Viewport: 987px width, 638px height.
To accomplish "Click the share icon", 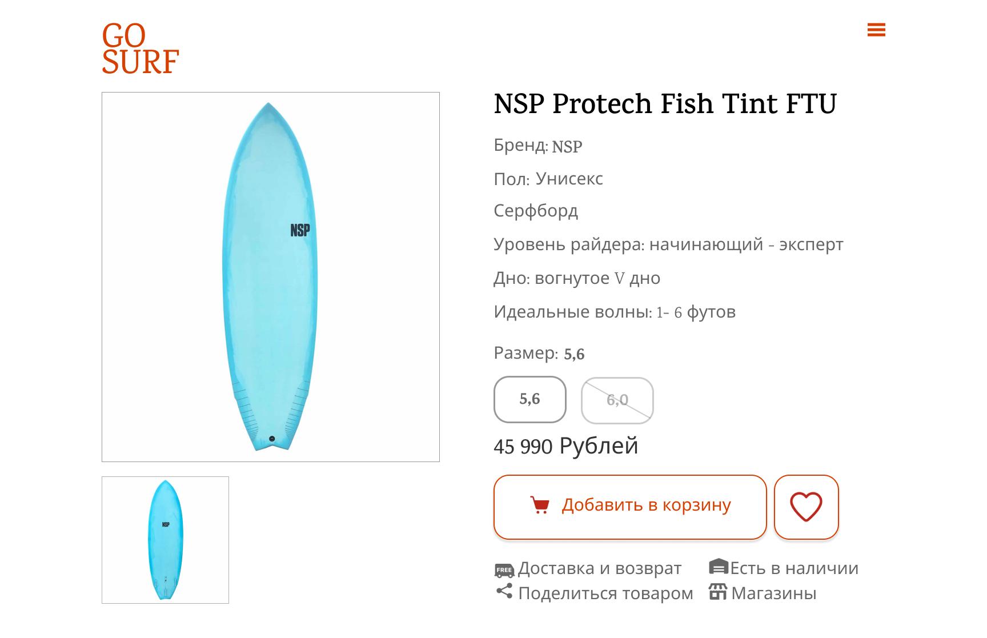I will [504, 591].
